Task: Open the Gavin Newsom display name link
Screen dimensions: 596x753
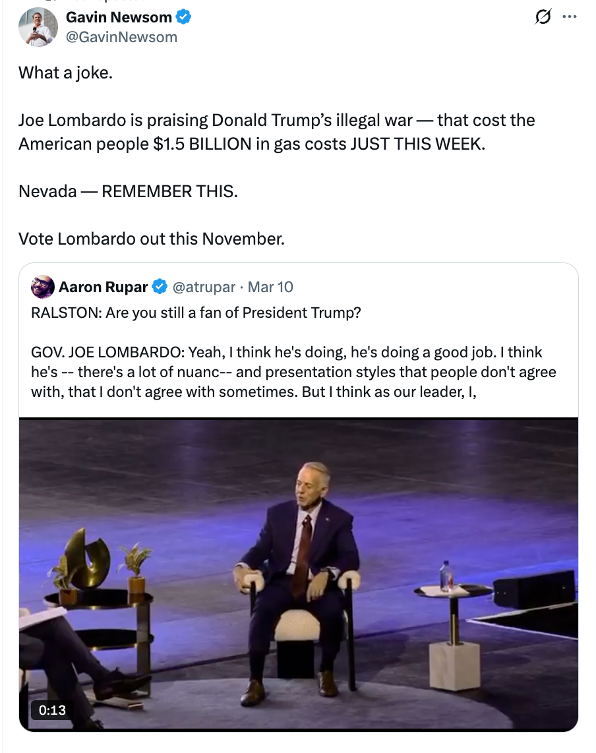Action: [119, 18]
